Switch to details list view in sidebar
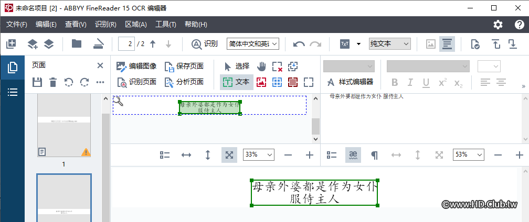Viewport: 529px width, 222px height. 13,92
